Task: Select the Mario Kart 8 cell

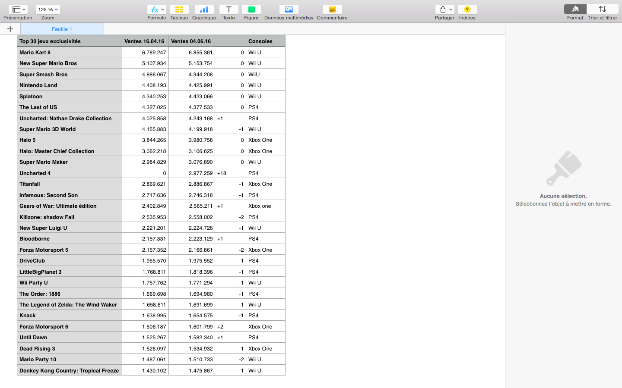Action: [x=70, y=52]
